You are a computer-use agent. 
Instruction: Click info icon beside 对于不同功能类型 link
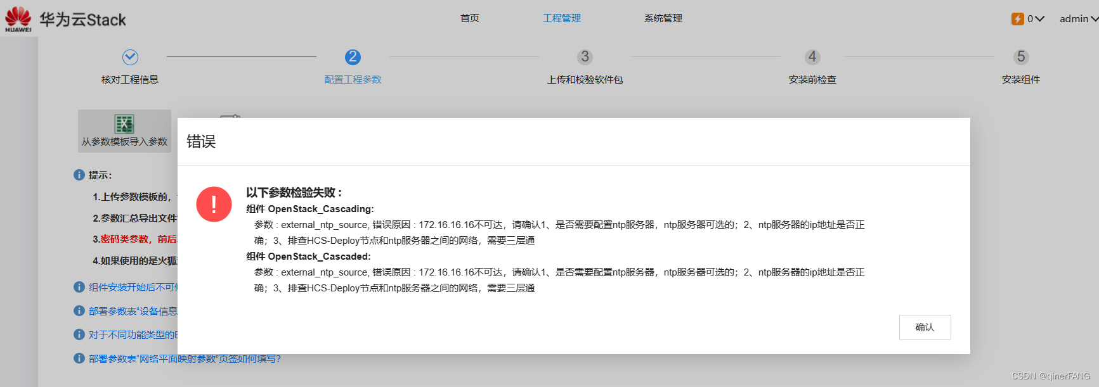[x=79, y=334]
